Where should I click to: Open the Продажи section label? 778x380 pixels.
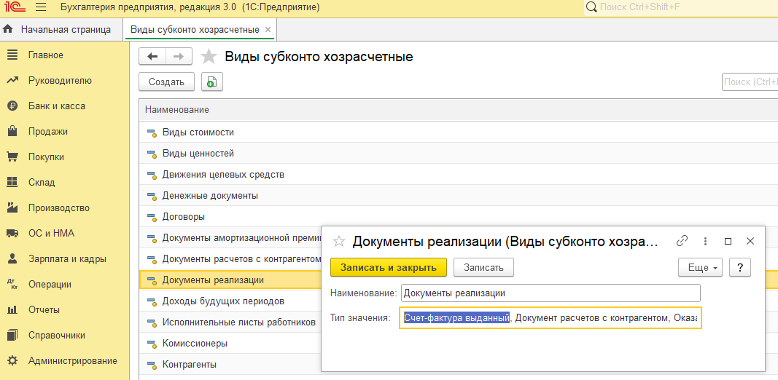(x=48, y=131)
